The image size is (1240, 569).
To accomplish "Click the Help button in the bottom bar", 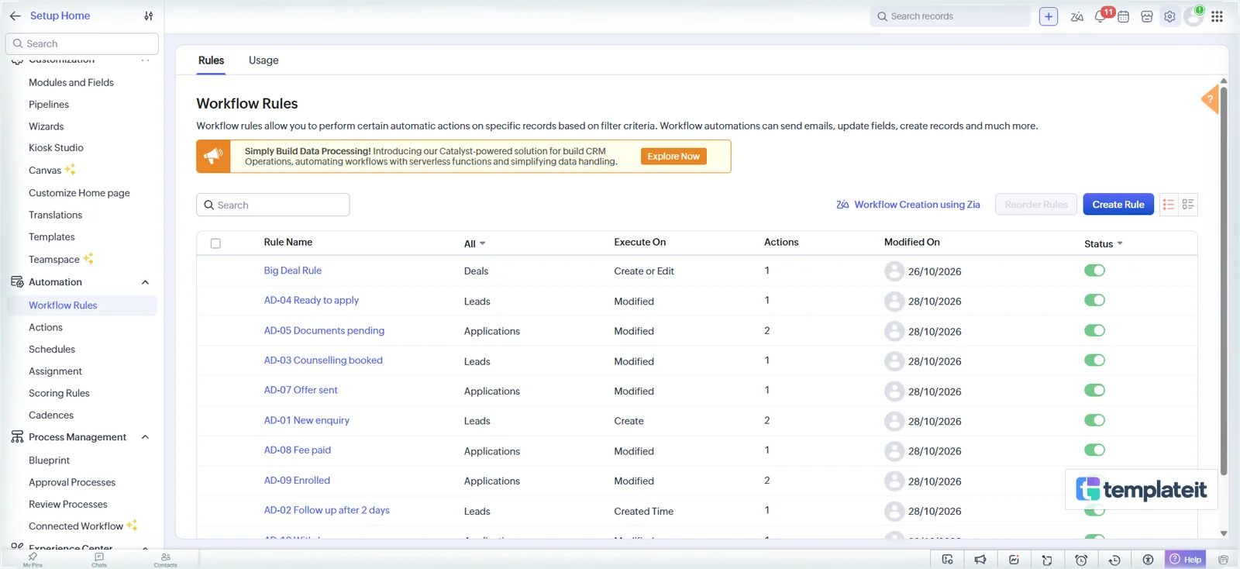I will pos(1186,560).
